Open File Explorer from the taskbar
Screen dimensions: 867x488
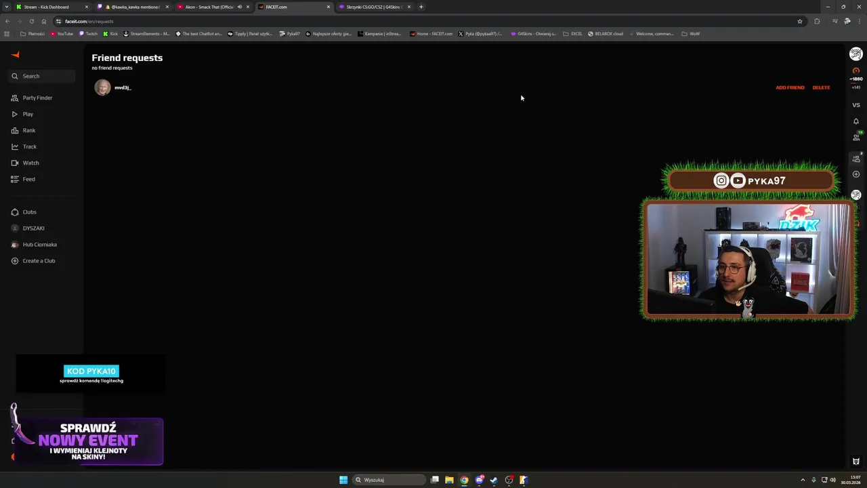[x=449, y=480]
